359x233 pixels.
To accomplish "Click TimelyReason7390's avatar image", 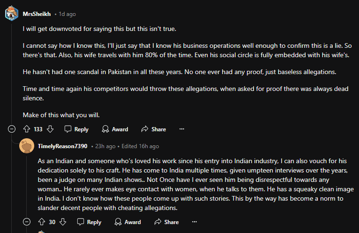I will click(27, 146).
